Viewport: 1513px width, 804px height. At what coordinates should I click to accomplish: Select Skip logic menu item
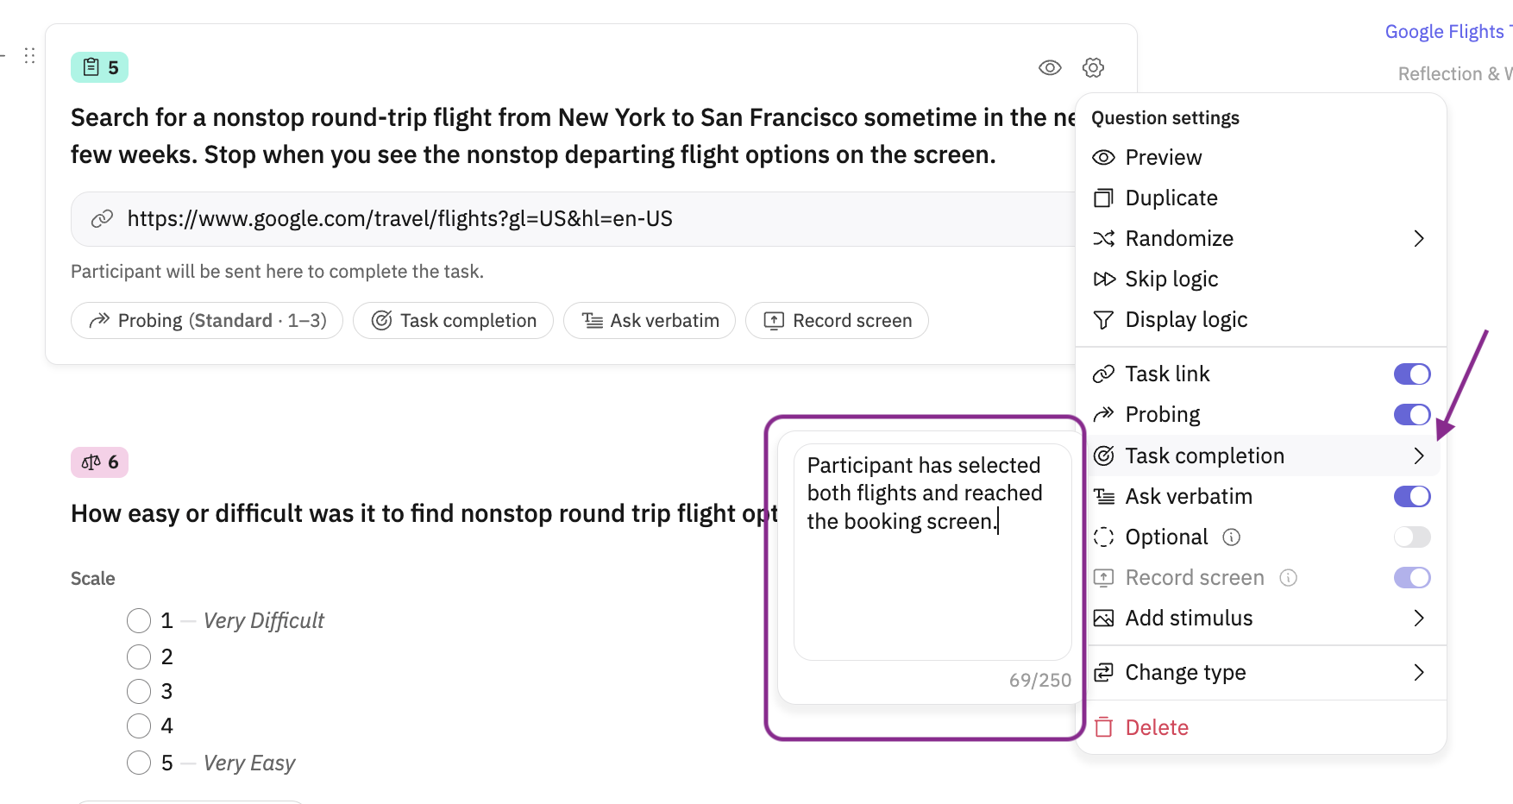pos(1261,280)
